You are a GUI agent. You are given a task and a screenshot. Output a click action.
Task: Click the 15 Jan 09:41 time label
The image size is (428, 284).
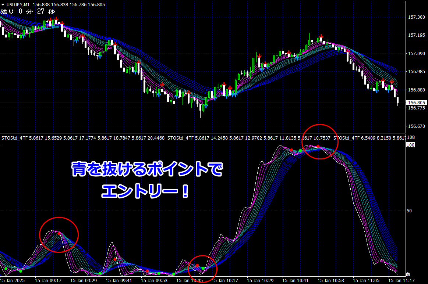(x=119, y=280)
